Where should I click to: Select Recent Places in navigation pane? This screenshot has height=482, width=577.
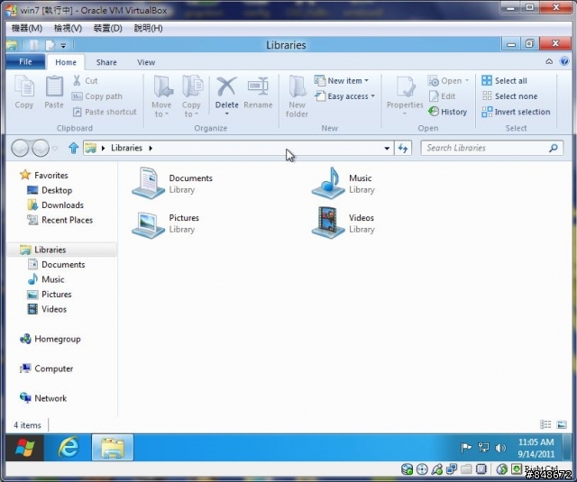60,220
